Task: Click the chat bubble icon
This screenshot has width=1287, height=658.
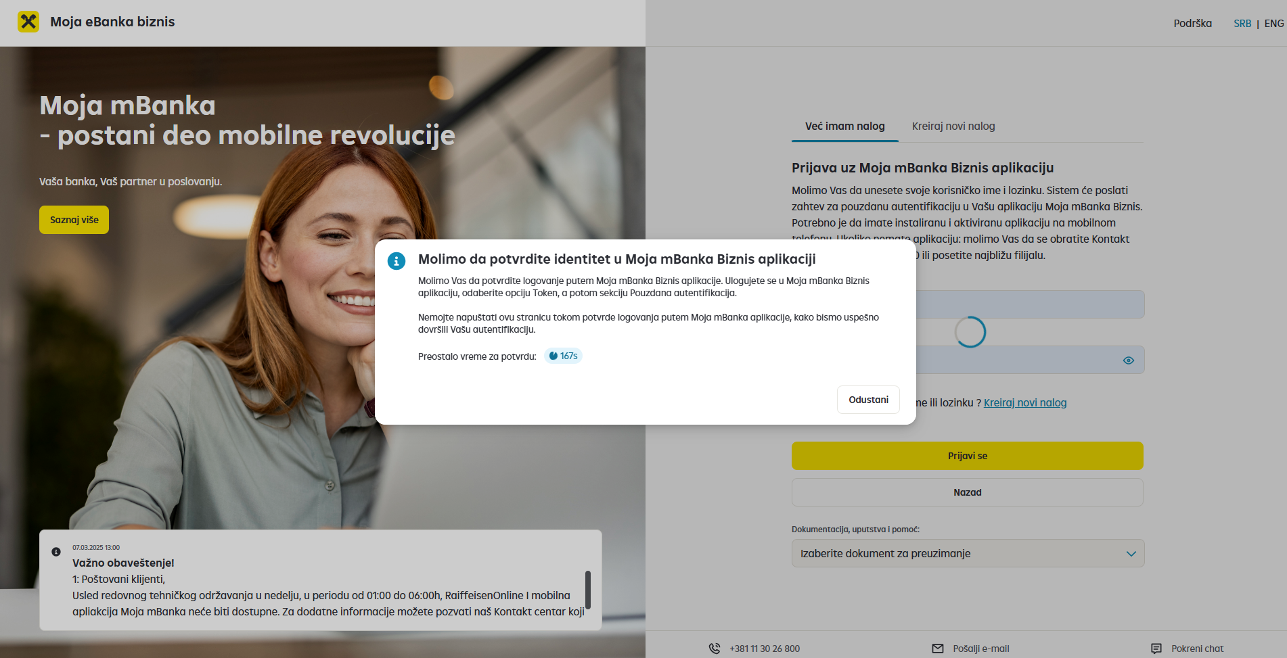Action: click(1156, 649)
